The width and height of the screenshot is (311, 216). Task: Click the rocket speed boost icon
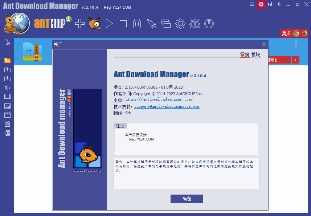click(152, 24)
